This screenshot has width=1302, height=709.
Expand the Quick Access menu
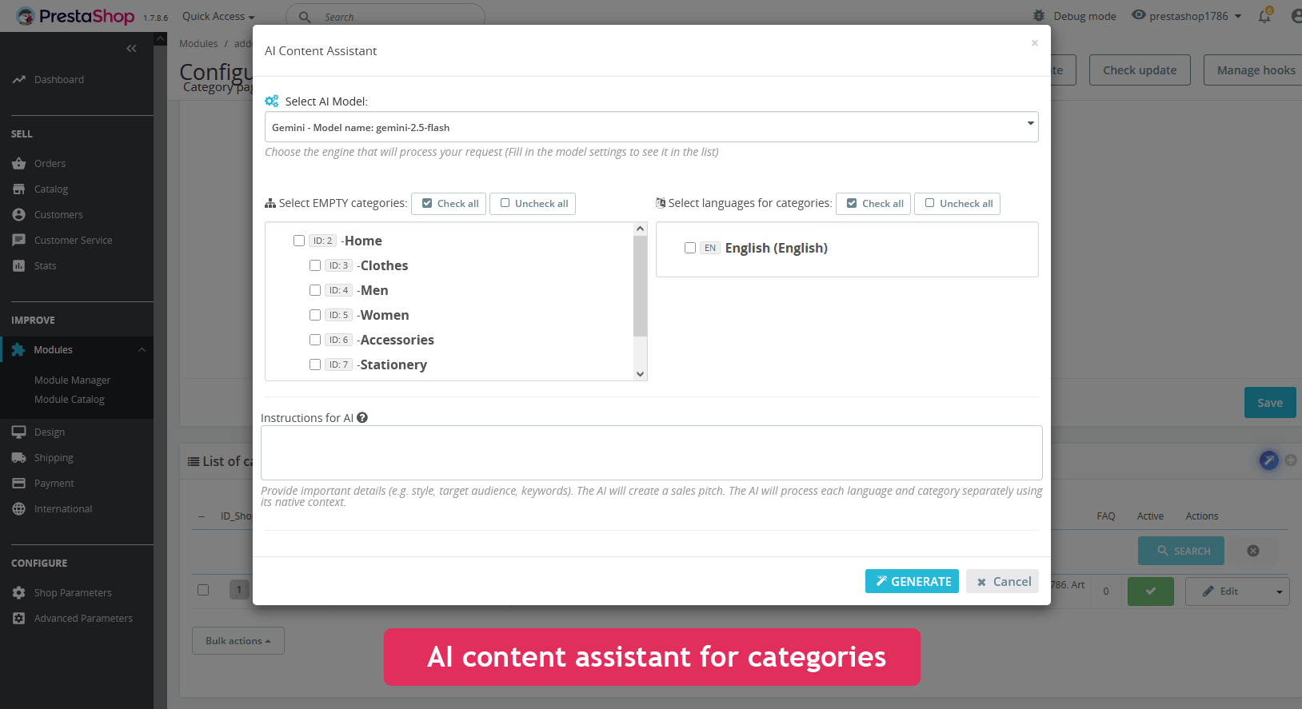pyautogui.click(x=218, y=16)
